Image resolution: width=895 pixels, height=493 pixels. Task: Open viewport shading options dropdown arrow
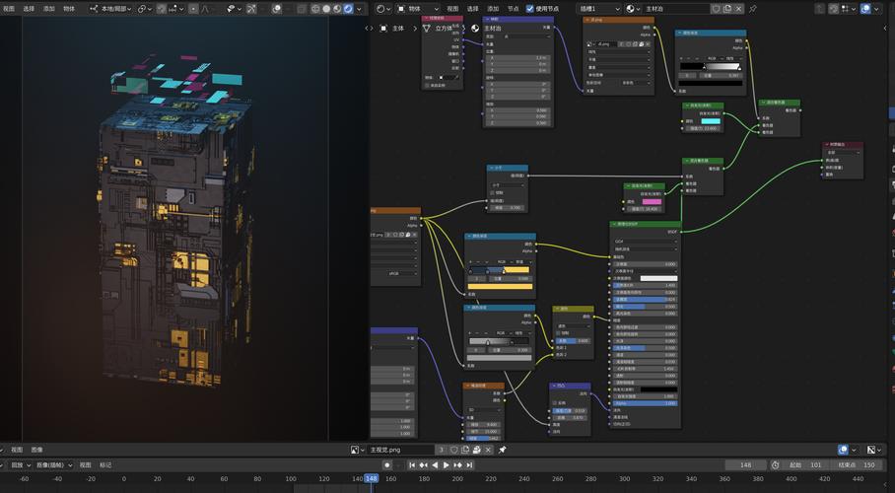tap(359, 9)
